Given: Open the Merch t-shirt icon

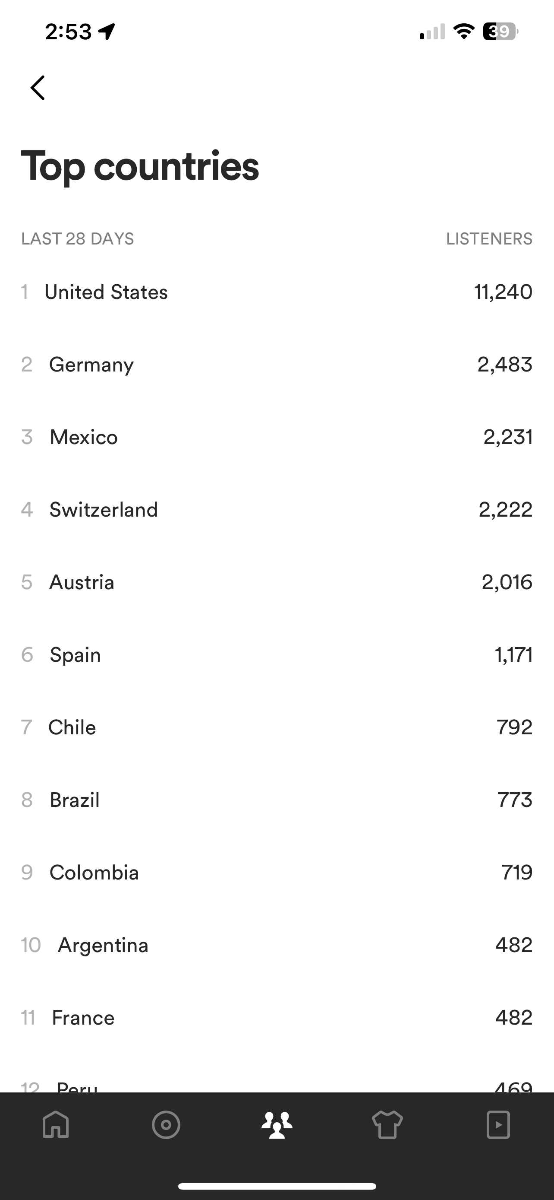Looking at the screenshot, I should pos(387,1125).
